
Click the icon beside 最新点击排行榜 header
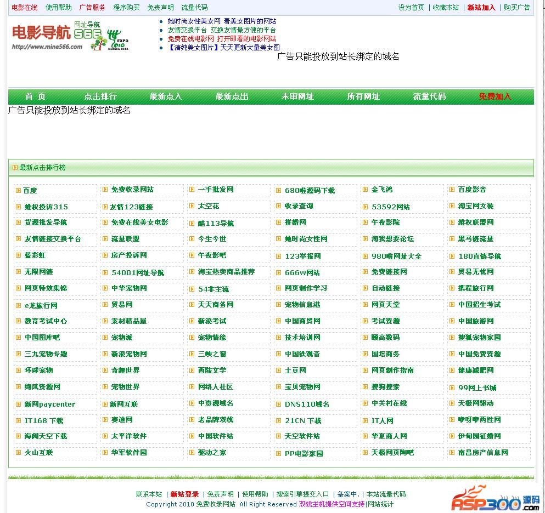point(15,168)
